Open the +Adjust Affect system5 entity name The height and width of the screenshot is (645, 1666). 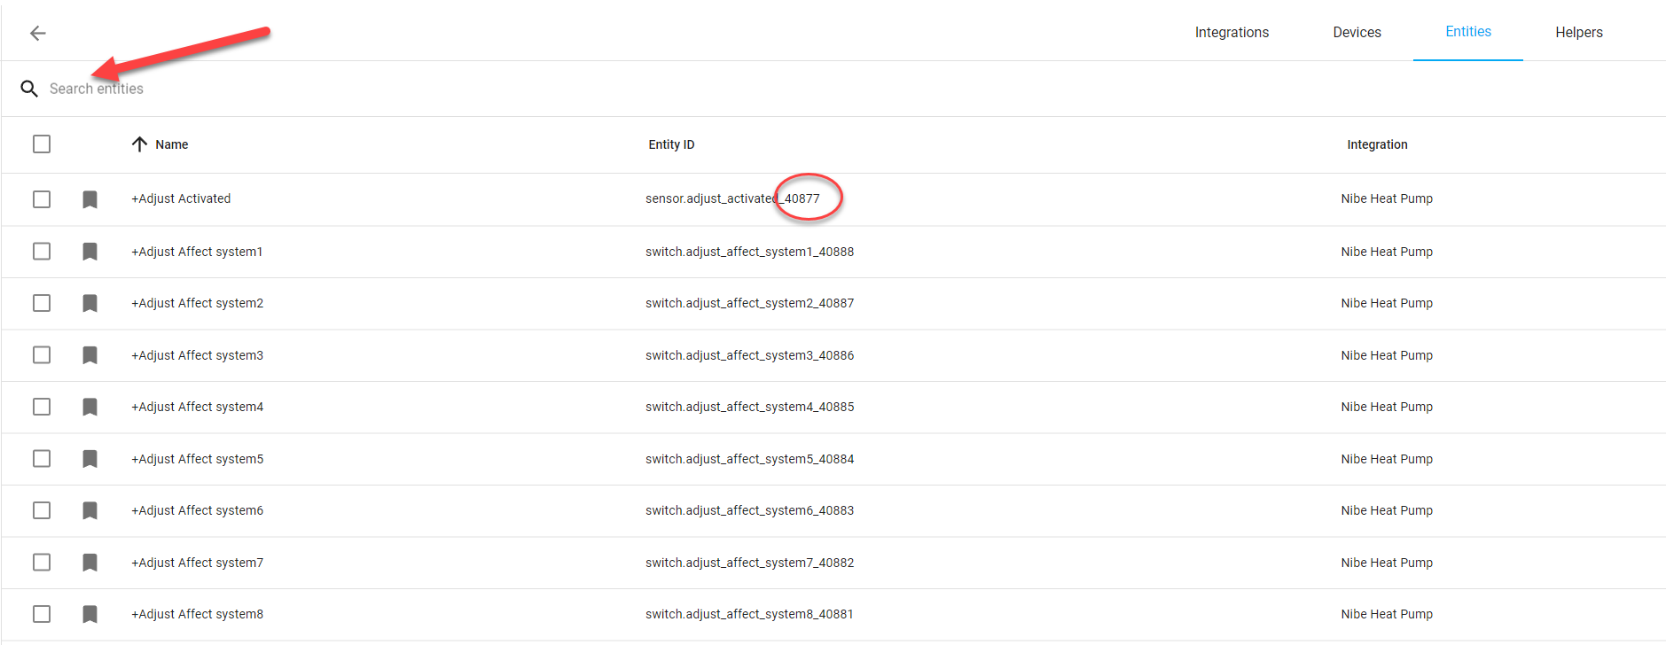pyautogui.click(x=197, y=459)
